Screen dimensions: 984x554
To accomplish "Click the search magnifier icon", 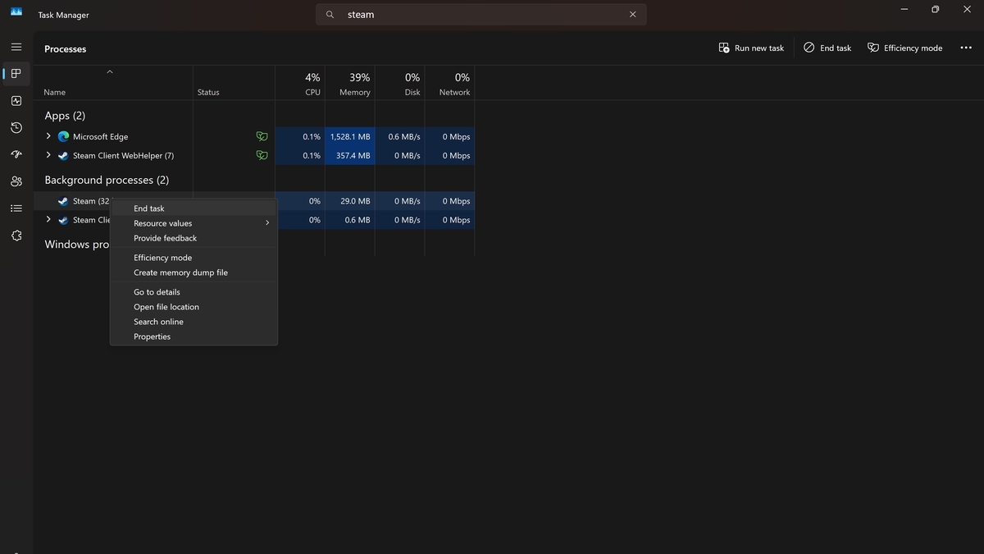I will [330, 15].
